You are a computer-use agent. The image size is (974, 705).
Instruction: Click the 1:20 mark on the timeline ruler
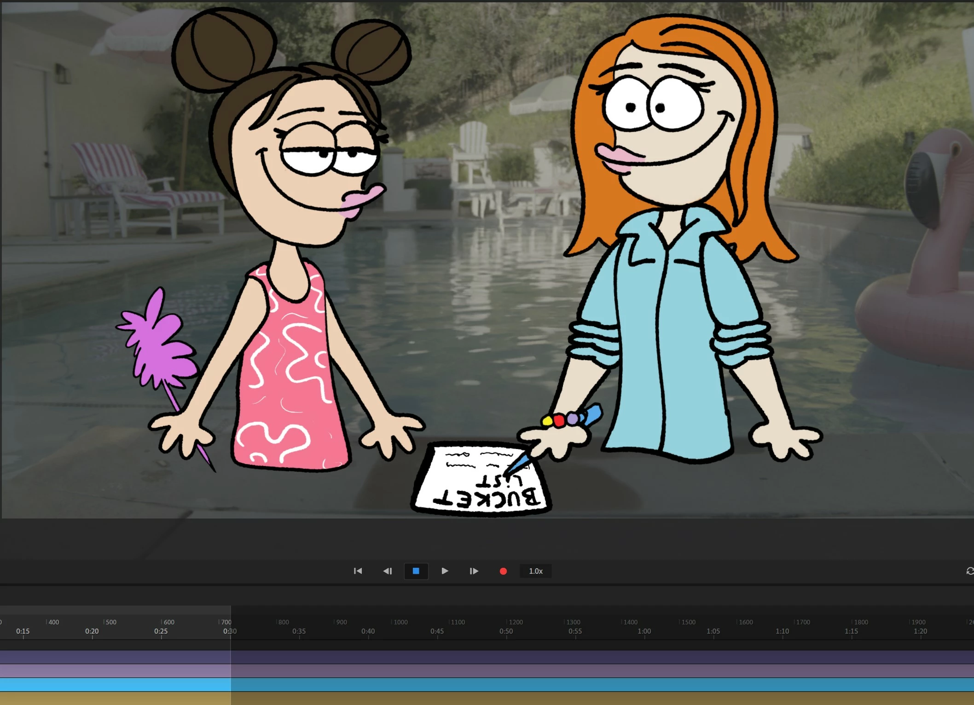point(921,631)
